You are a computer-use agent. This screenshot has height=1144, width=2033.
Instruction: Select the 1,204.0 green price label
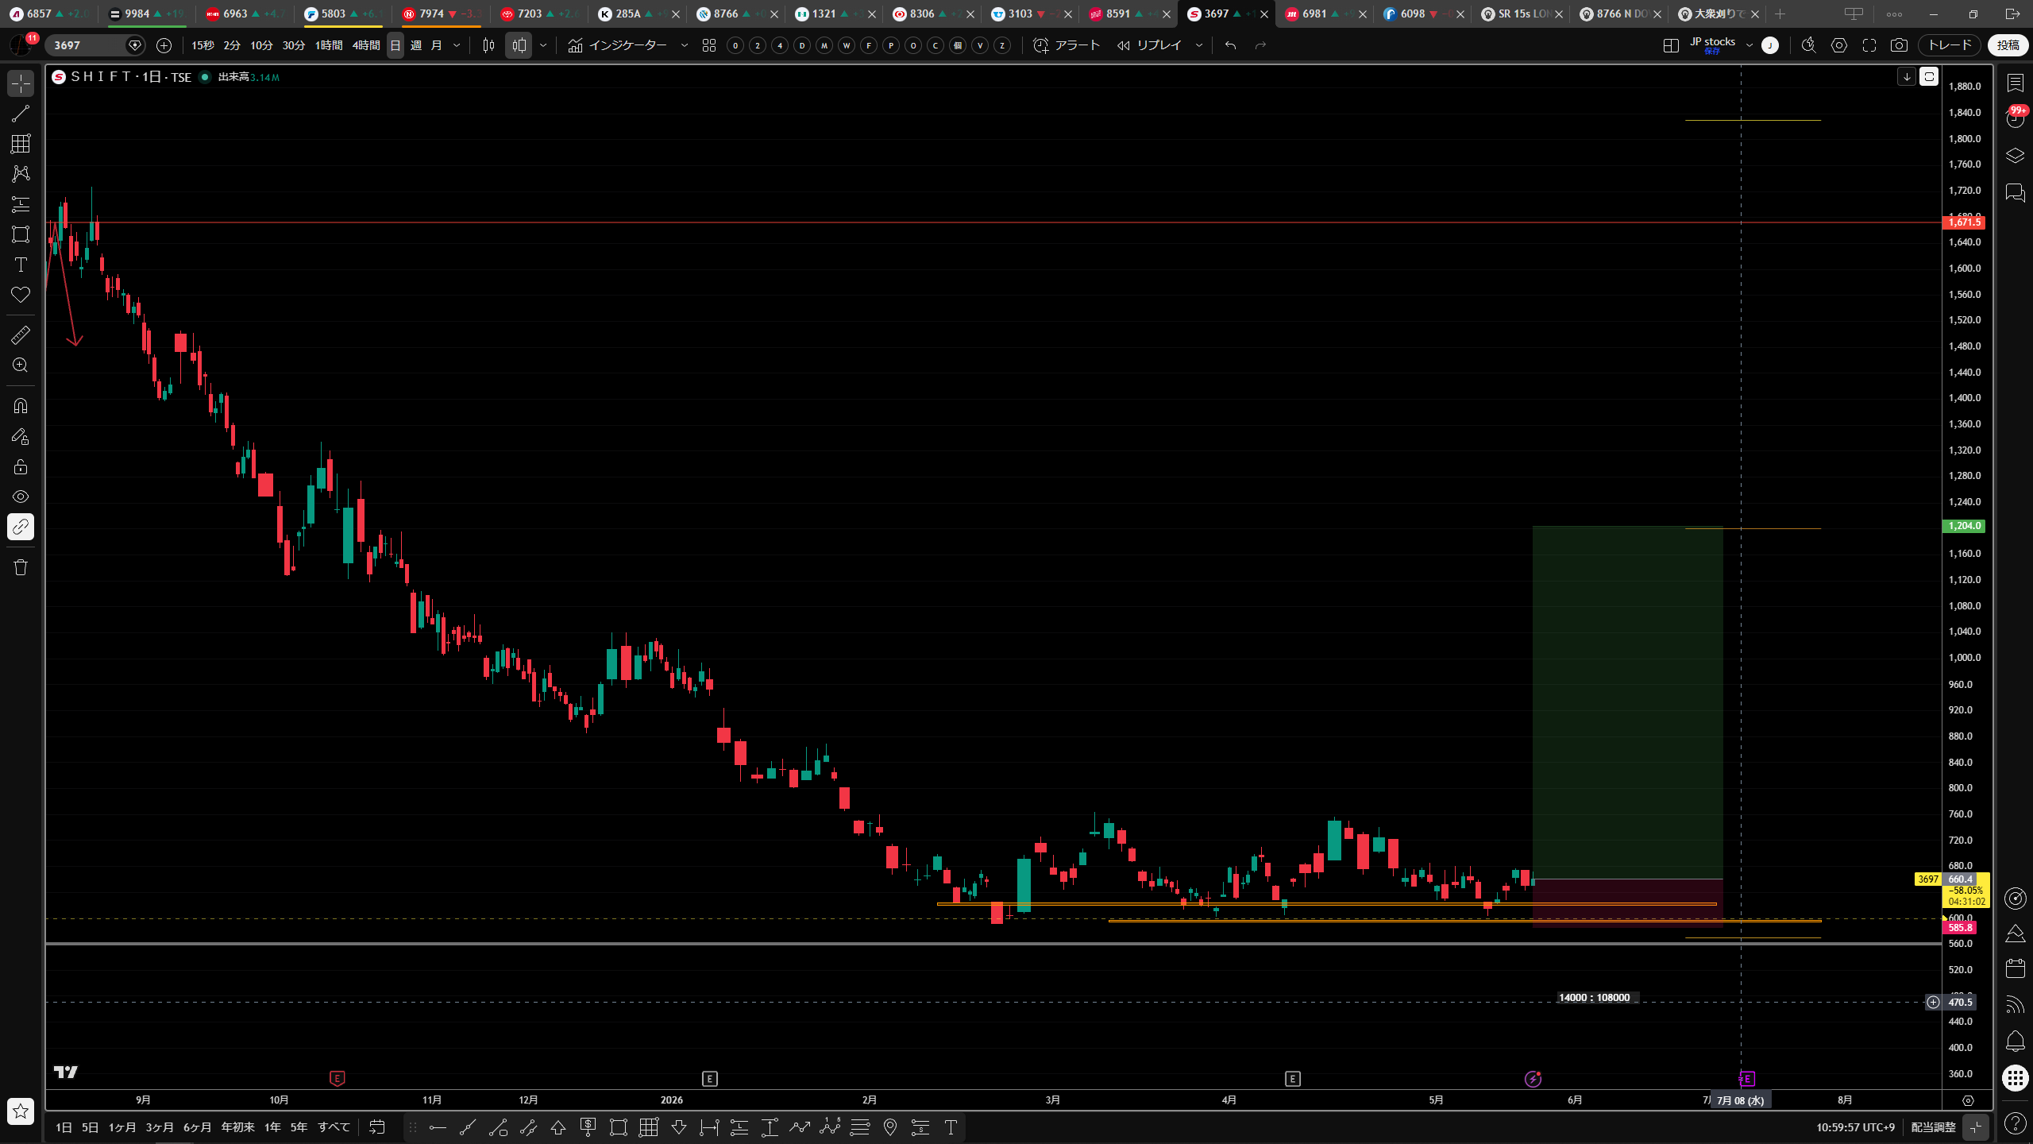(1963, 526)
